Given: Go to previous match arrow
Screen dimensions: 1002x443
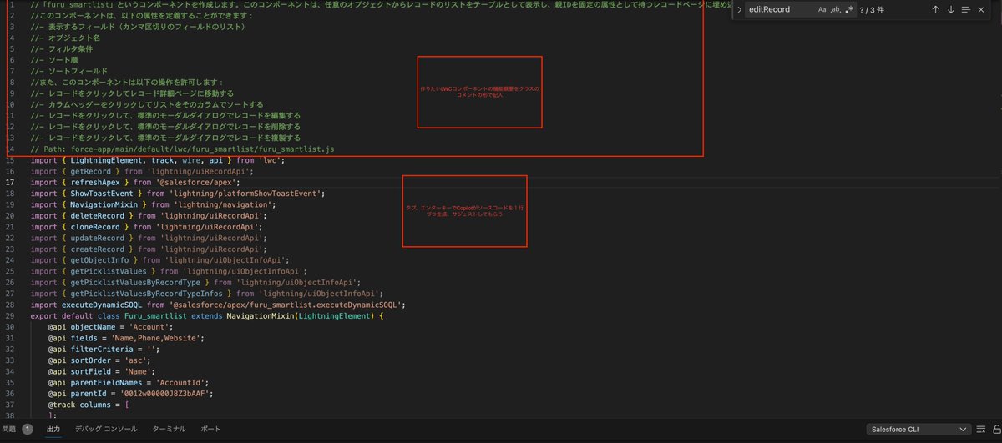Looking at the screenshot, I should pyautogui.click(x=935, y=10).
